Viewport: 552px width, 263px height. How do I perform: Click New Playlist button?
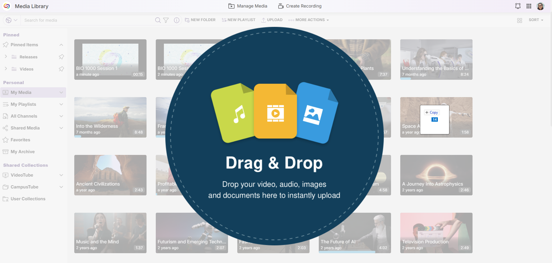click(x=238, y=20)
